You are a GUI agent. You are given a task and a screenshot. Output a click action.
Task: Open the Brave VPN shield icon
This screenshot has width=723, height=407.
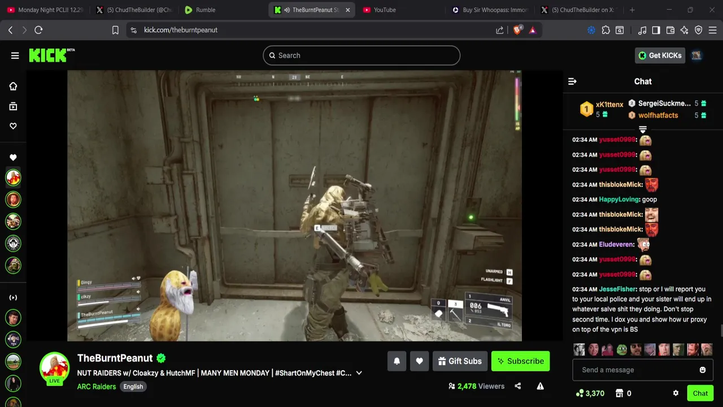click(x=699, y=30)
